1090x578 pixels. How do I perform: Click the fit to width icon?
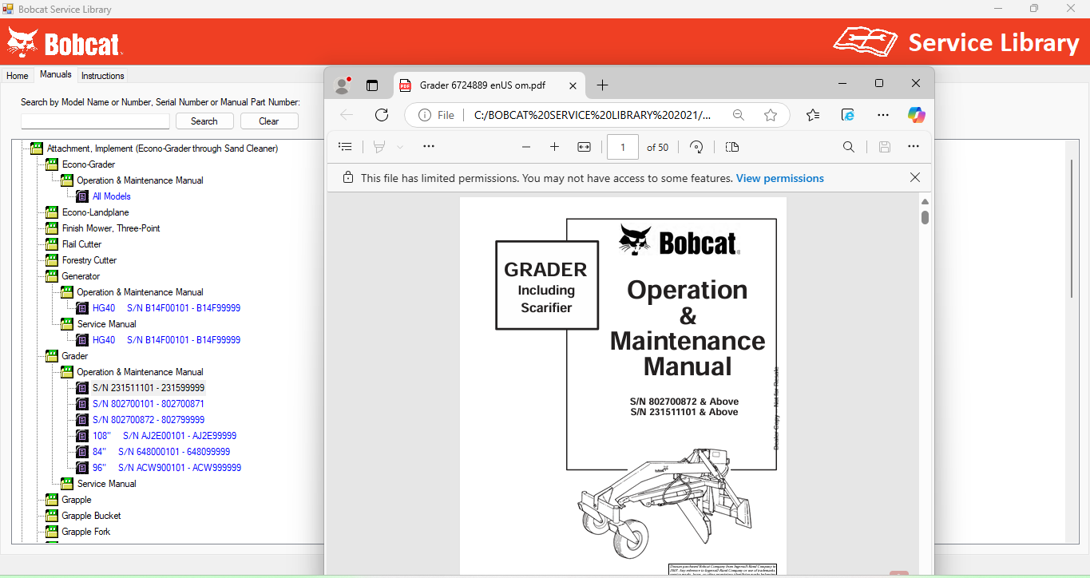[584, 147]
